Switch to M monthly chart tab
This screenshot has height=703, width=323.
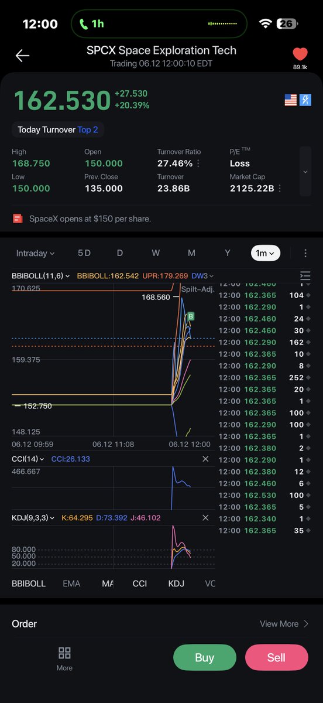191,253
